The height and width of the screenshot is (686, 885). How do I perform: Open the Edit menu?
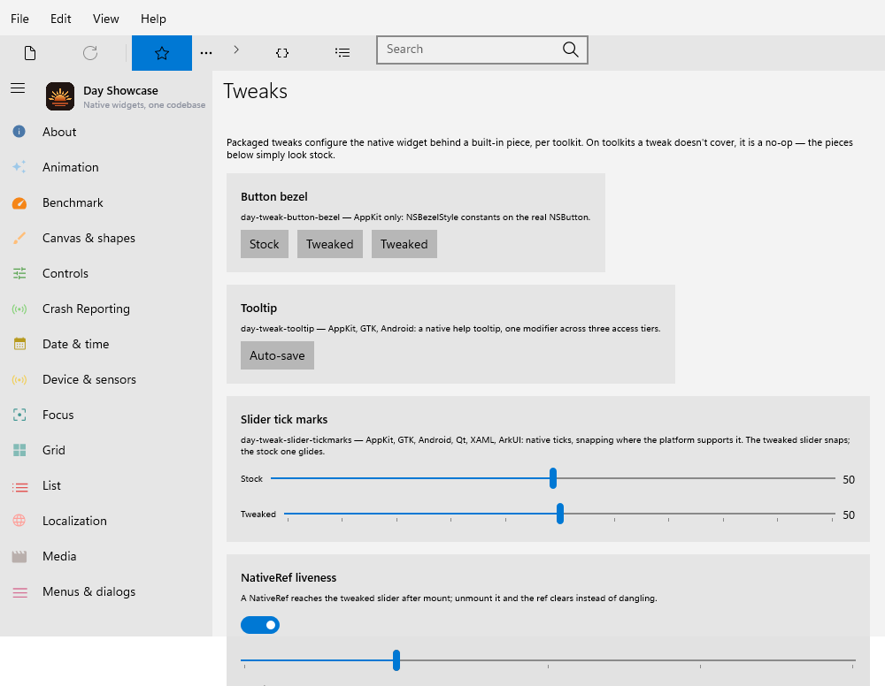(x=60, y=19)
